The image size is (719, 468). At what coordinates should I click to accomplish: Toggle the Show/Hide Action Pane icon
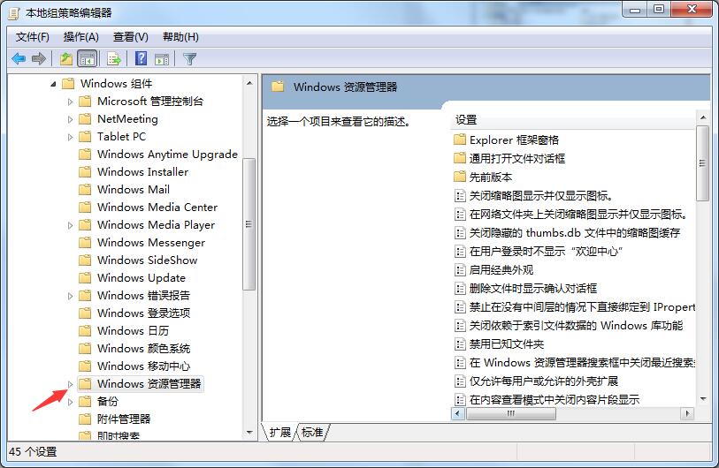coord(162,59)
